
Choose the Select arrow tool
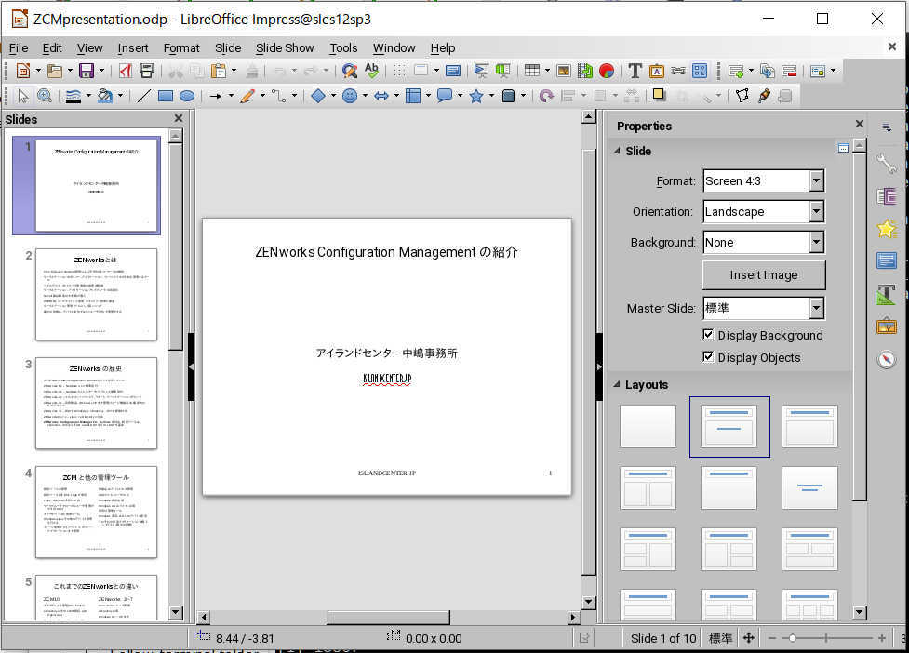[23, 96]
